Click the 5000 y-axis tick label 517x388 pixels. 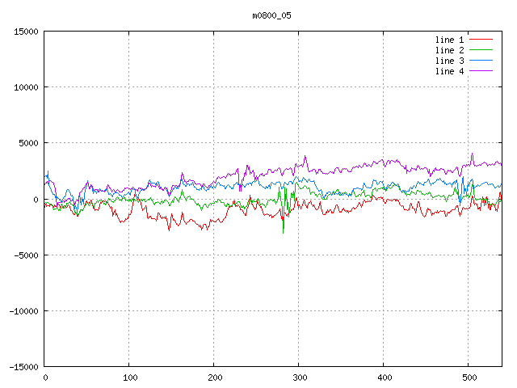point(28,143)
